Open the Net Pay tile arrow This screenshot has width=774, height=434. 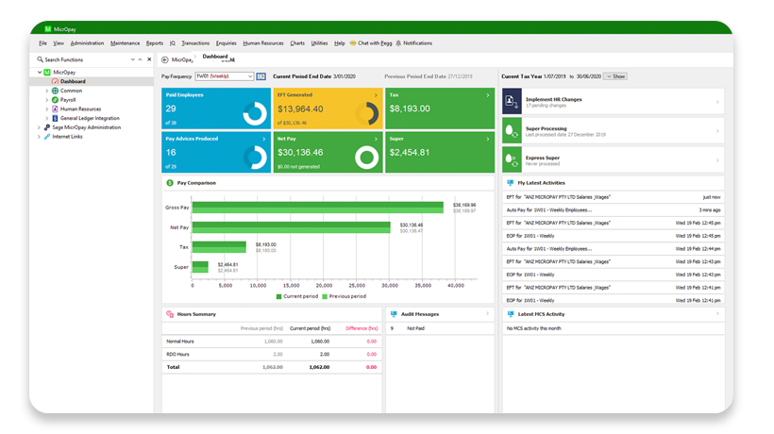376,139
